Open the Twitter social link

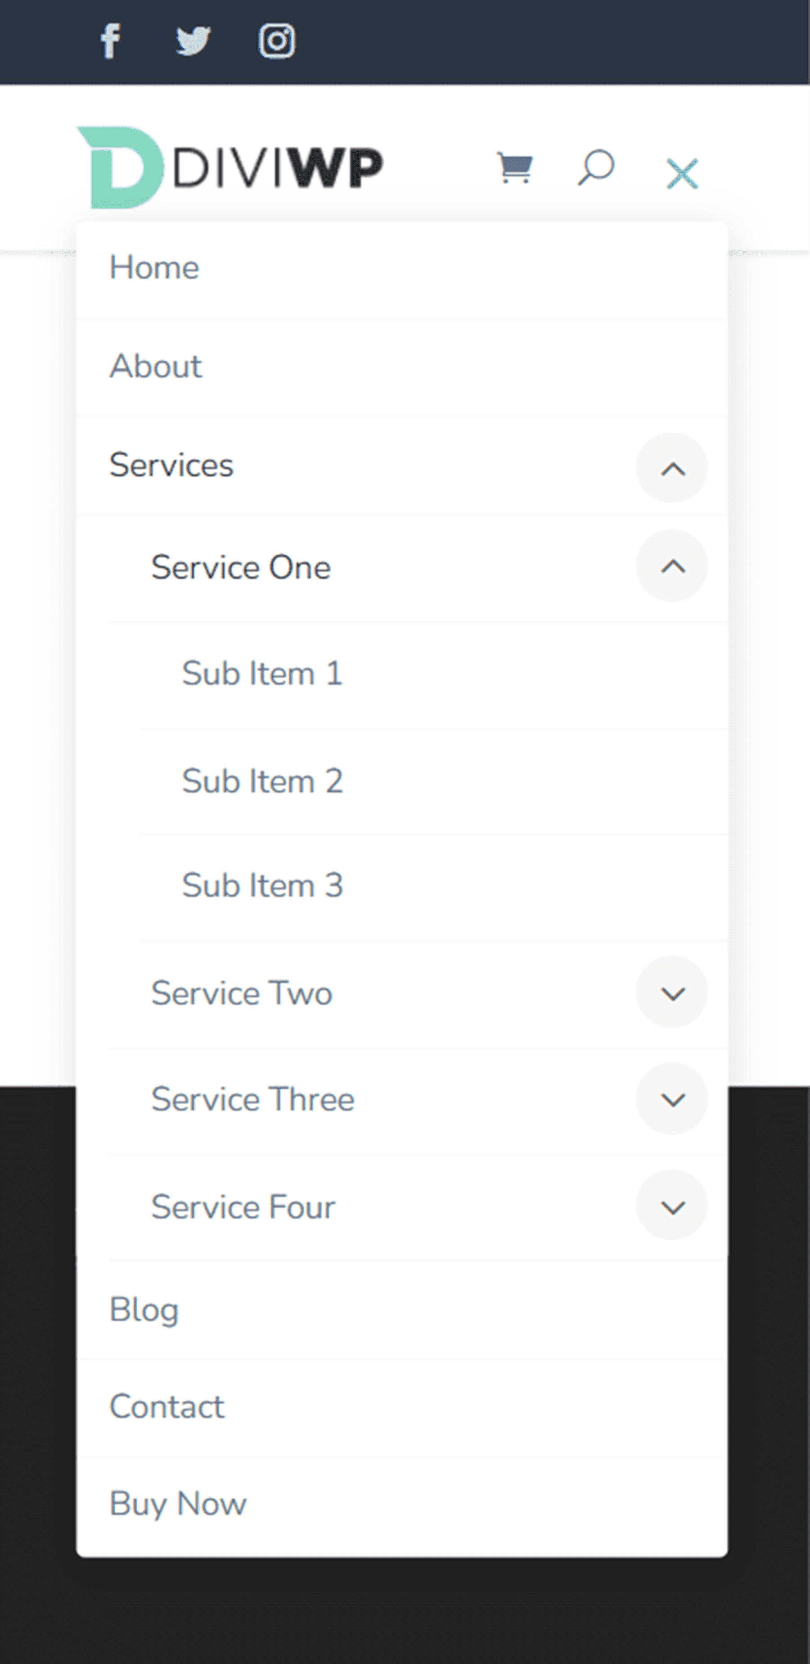coord(193,41)
